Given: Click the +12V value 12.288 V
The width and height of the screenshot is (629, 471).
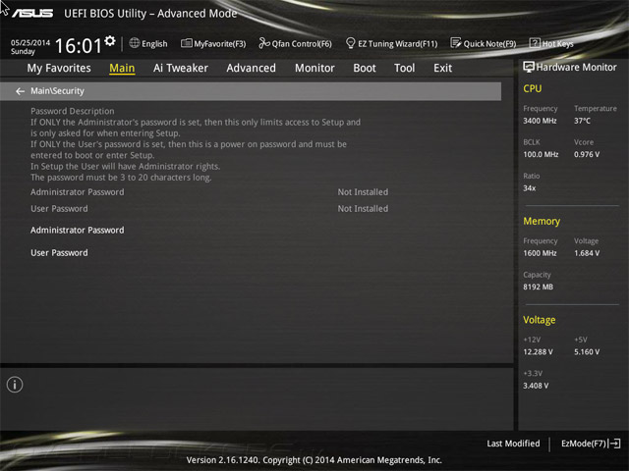Looking at the screenshot, I should [x=538, y=351].
